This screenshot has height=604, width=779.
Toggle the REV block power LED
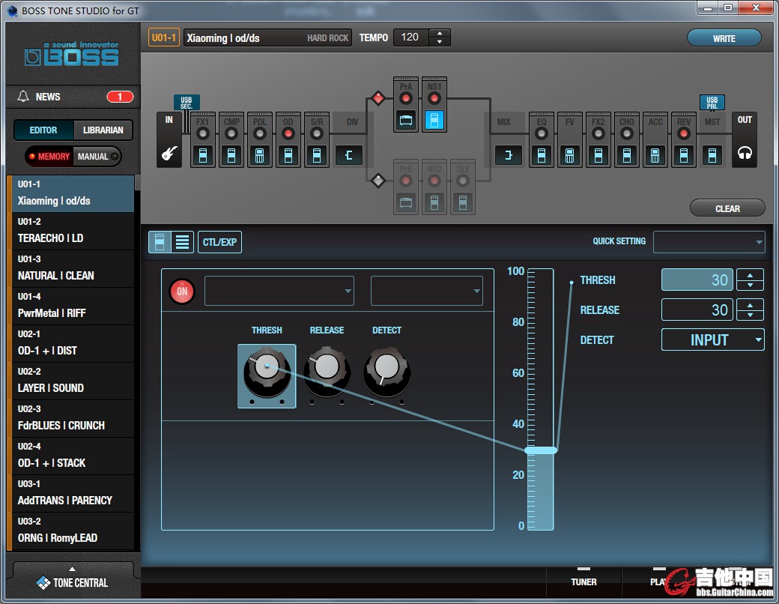684,133
